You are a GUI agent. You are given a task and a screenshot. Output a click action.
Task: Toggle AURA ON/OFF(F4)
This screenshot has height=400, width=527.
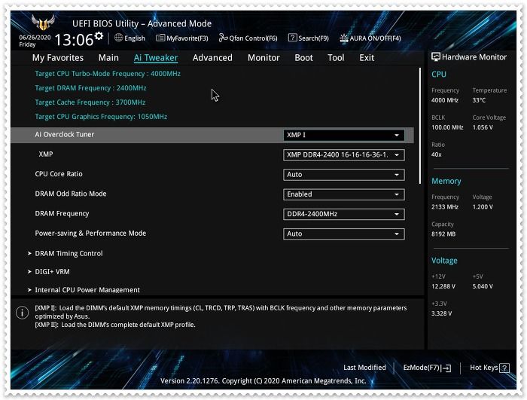pos(370,38)
